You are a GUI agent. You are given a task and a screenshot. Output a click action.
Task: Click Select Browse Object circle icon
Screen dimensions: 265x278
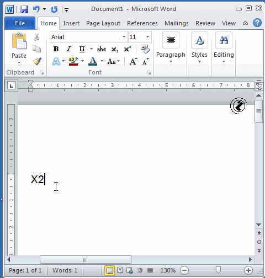click(x=259, y=242)
